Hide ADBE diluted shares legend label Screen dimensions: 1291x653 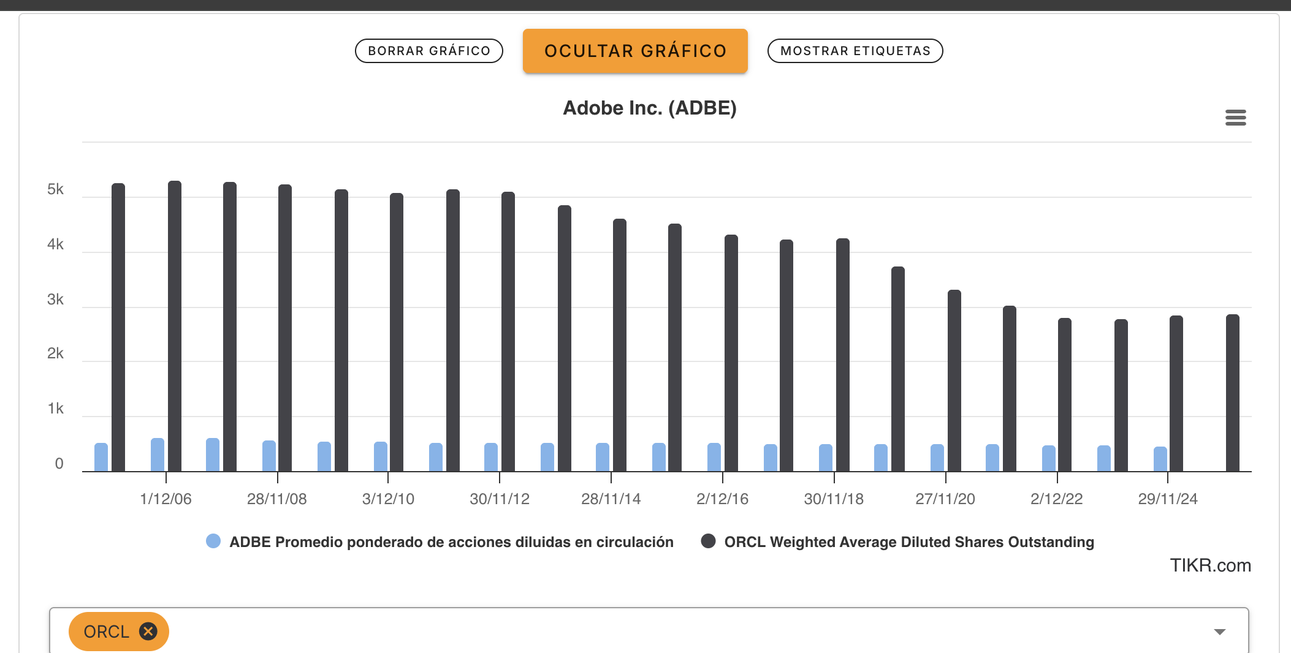coord(451,542)
